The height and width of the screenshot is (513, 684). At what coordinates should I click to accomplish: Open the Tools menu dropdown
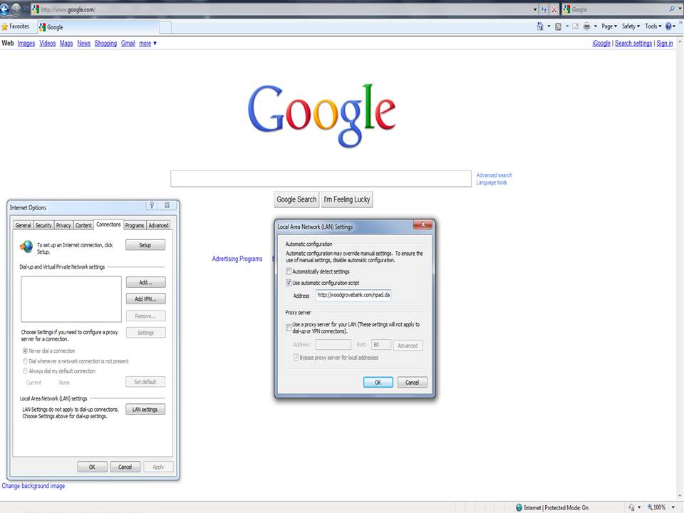pos(653,26)
